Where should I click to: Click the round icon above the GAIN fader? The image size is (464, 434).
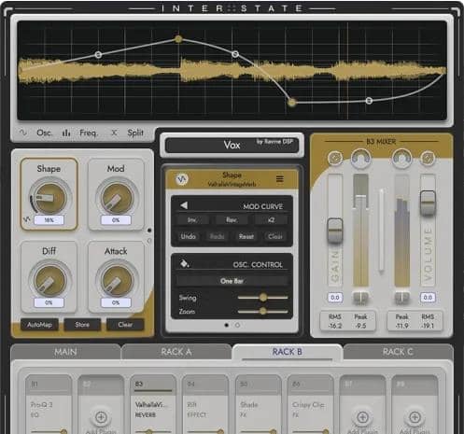(x=335, y=158)
